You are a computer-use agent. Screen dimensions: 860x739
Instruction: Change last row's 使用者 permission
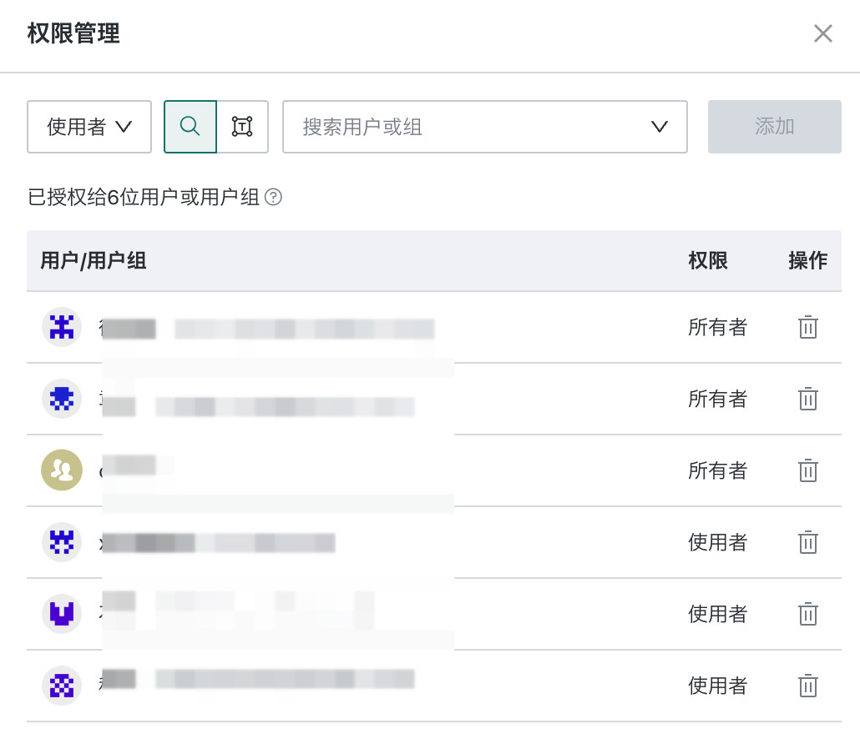click(717, 686)
